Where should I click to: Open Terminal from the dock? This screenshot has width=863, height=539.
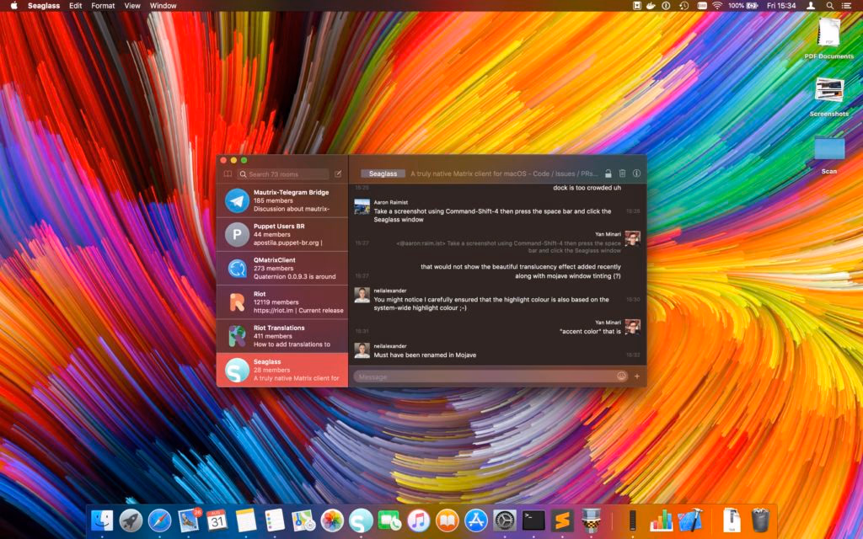tap(533, 520)
